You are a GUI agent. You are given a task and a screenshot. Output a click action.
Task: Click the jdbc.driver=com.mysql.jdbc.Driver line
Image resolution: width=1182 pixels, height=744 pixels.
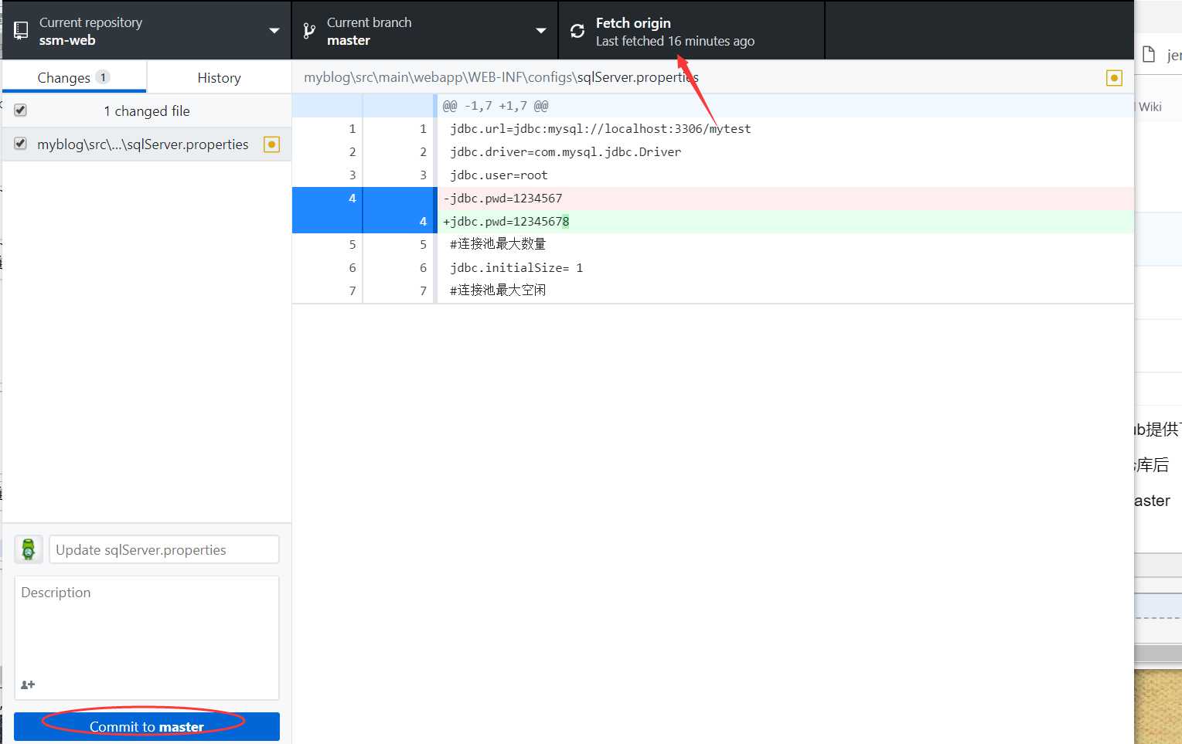(x=566, y=152)
